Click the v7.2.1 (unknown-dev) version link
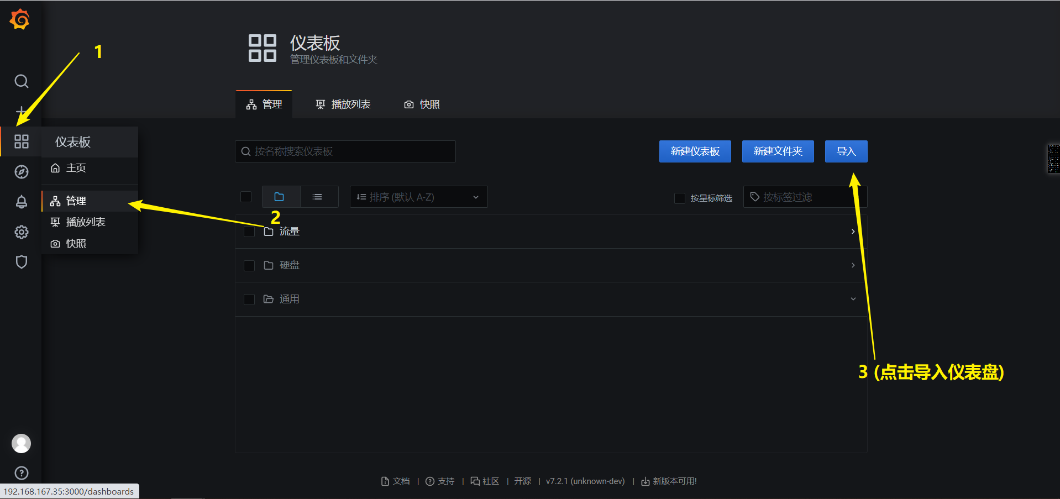 coord(585,481)
